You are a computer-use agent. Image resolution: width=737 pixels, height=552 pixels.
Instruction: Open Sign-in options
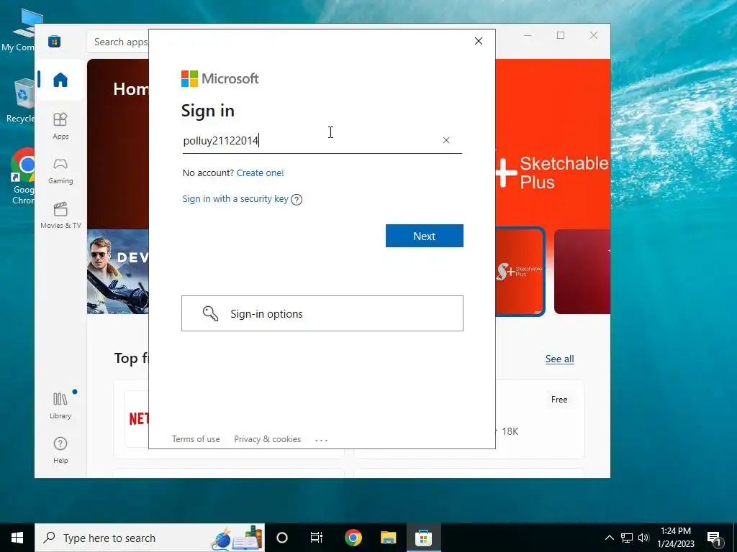pyautogui.click(x=322, y=313)
